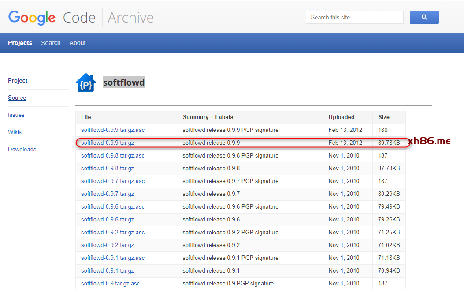The width and height of the screenshot is (464, 289).
Task: Focus the 'Search this site' field
Action: click(x=354, y=18)
